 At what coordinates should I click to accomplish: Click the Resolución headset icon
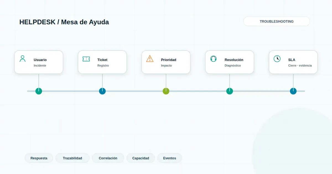213,59
